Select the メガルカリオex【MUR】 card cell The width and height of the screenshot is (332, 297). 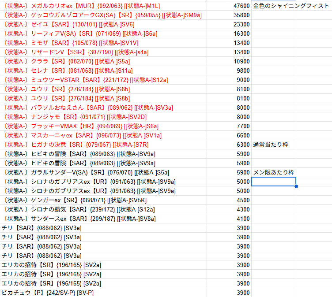click(x=84, y=6)
